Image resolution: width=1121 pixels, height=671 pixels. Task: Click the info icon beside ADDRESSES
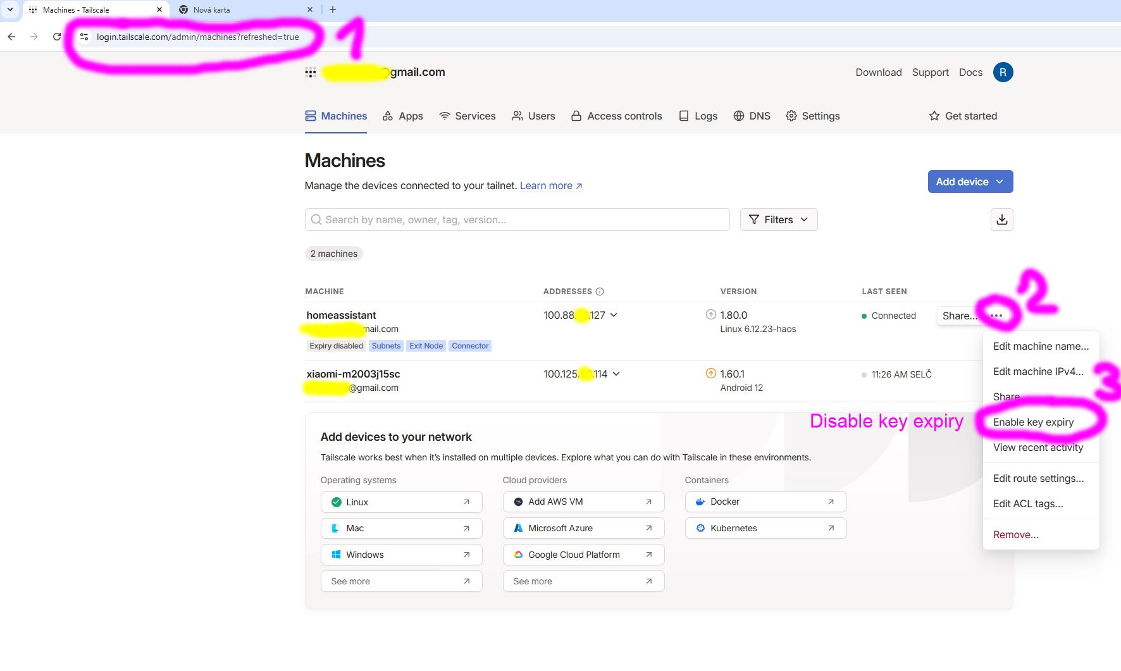(x=600, y=292)
